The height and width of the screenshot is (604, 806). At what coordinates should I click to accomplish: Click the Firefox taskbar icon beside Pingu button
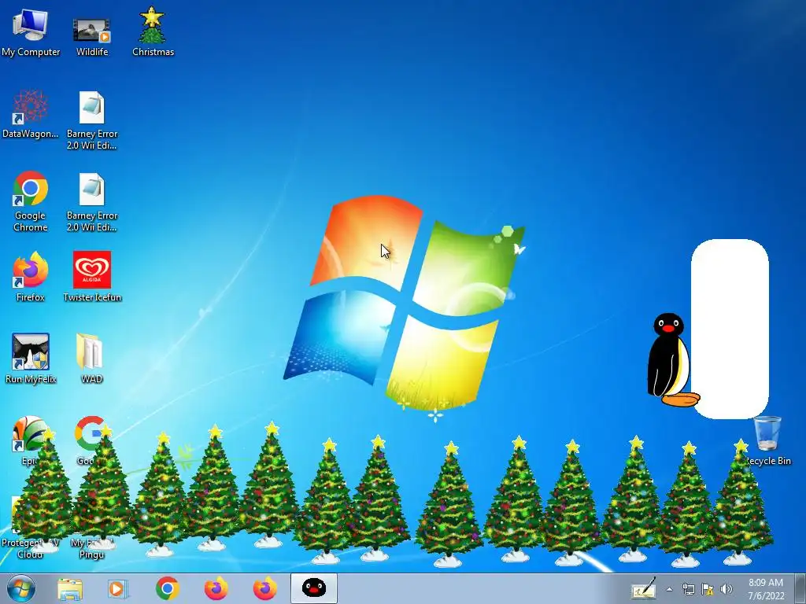264,588
